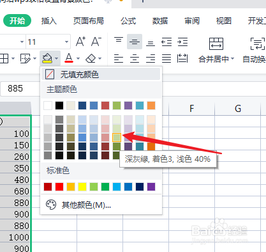This screenshot has height=252, width=266.
Task: Click cell containing 480
Action: tap(15, 180)
